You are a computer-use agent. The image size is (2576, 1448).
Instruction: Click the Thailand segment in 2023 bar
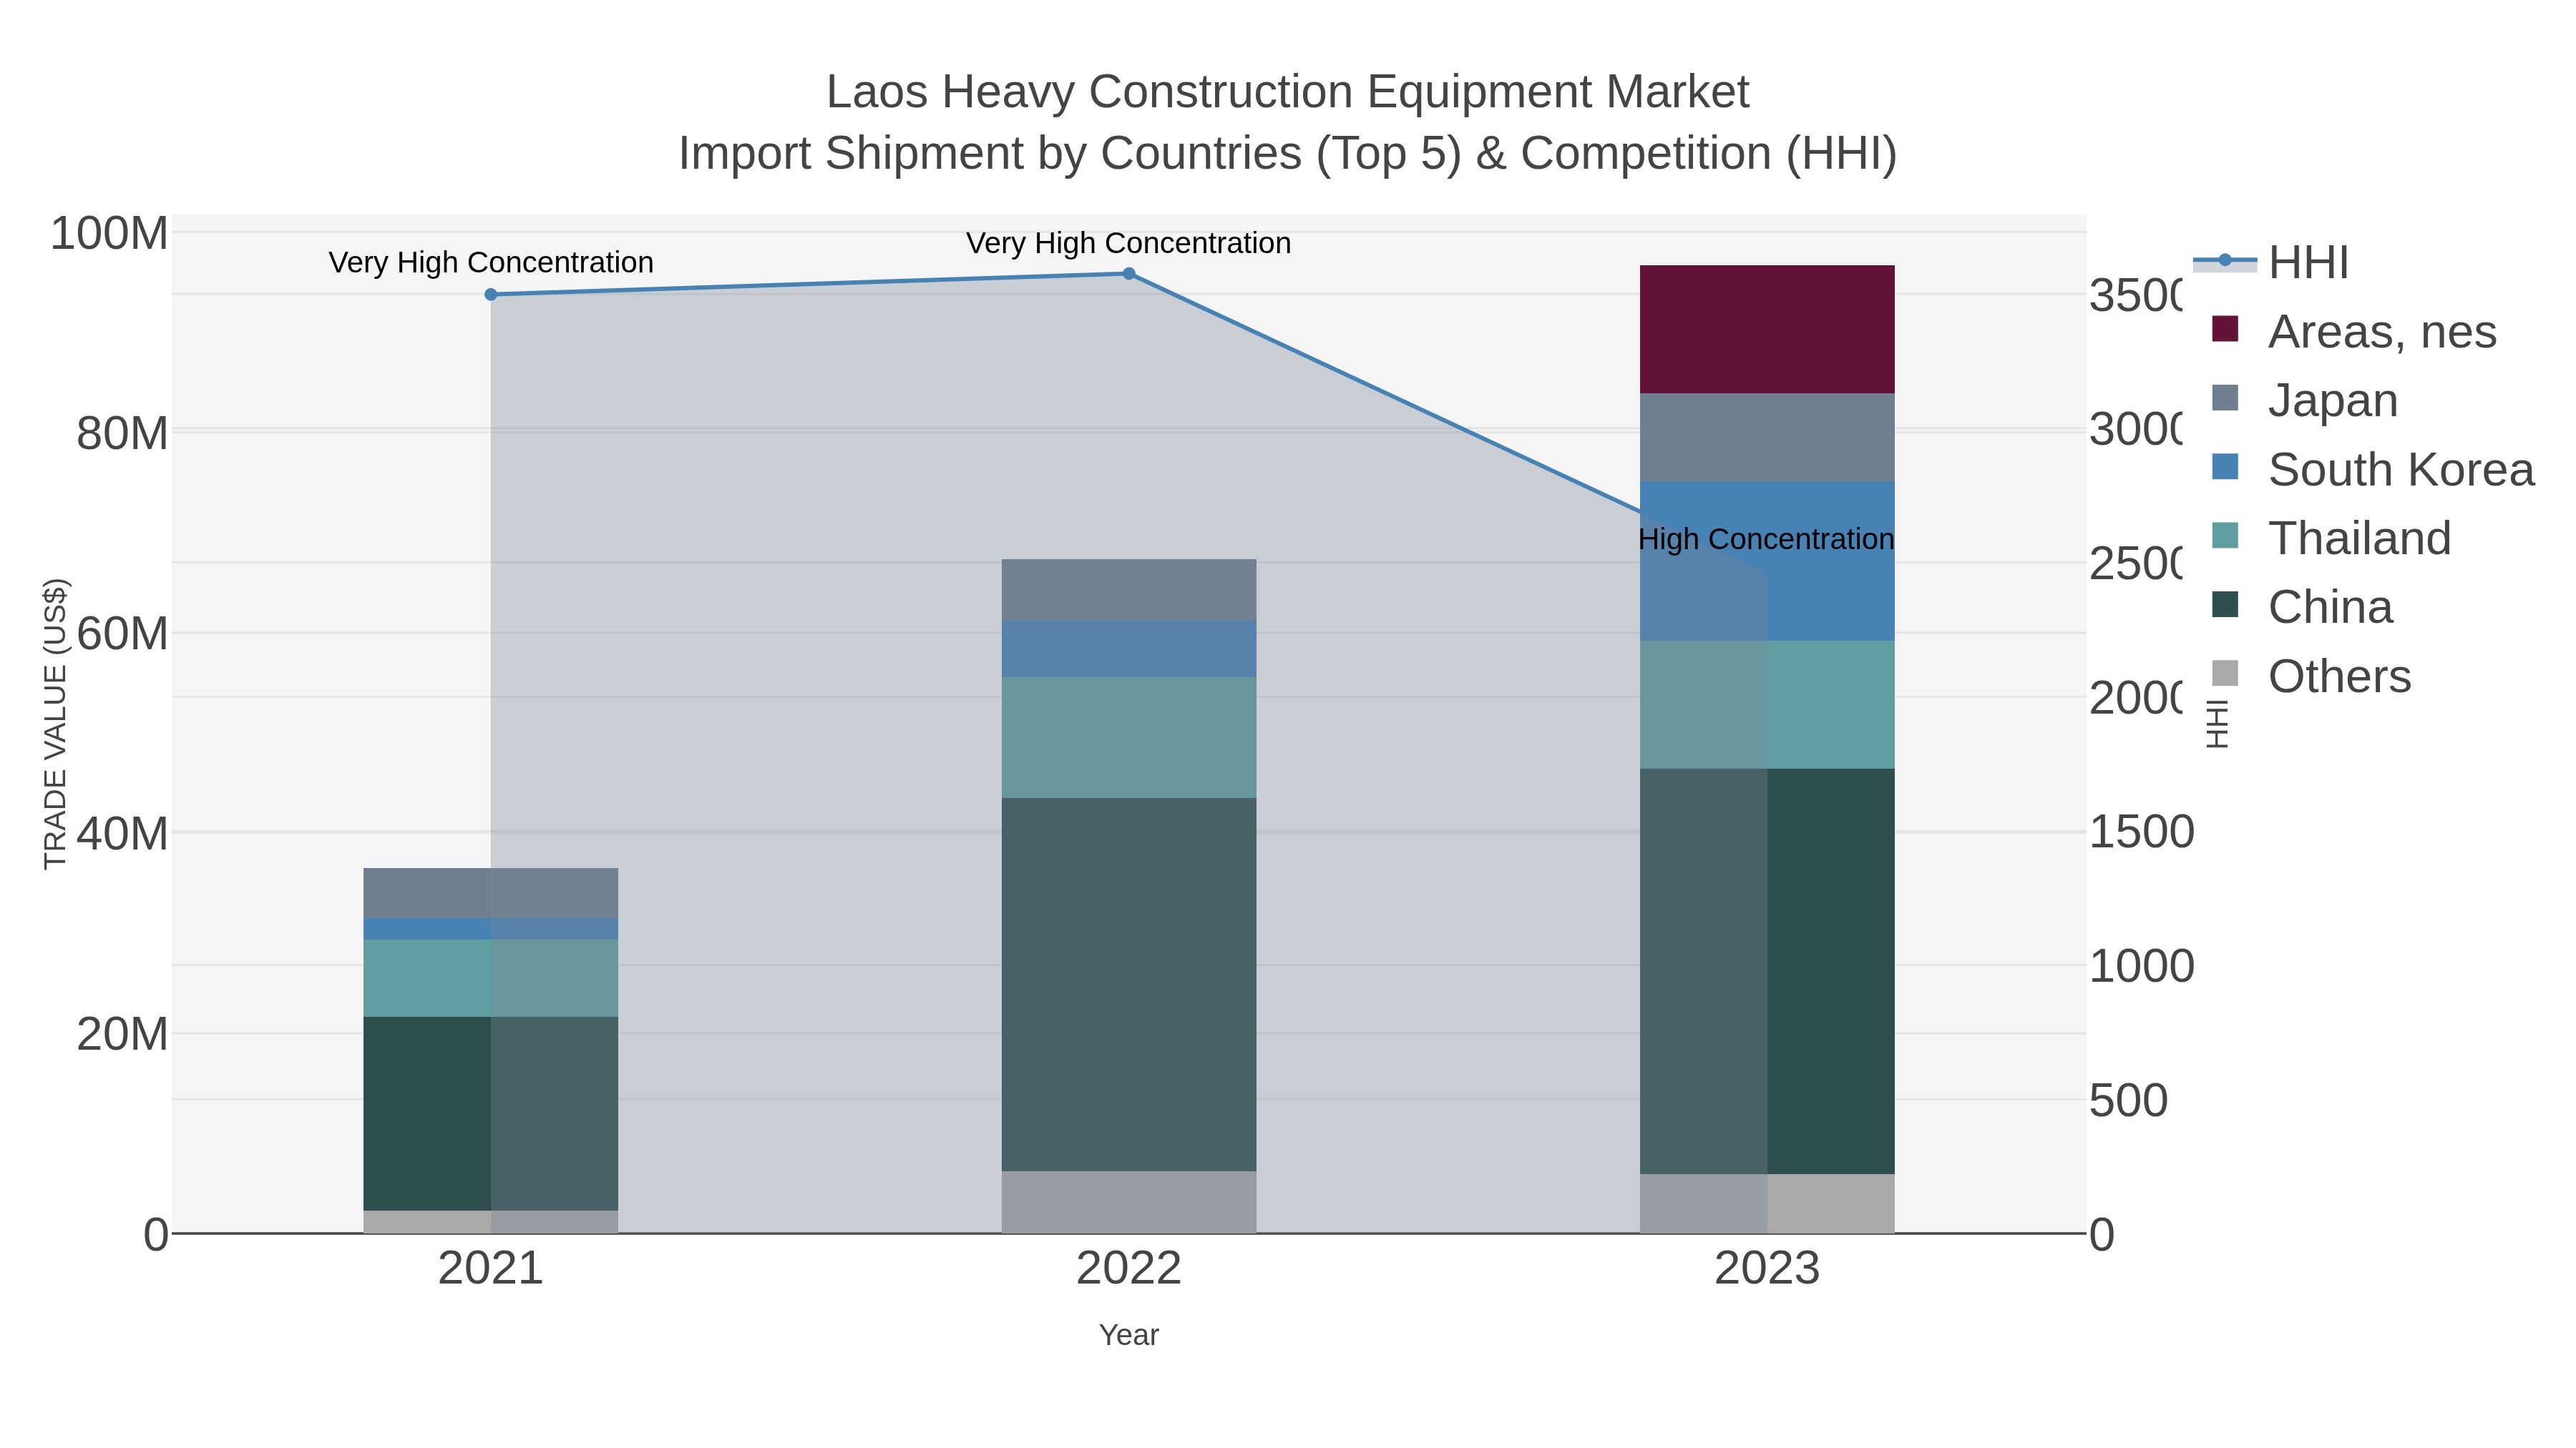click(x=1767, y=706)
